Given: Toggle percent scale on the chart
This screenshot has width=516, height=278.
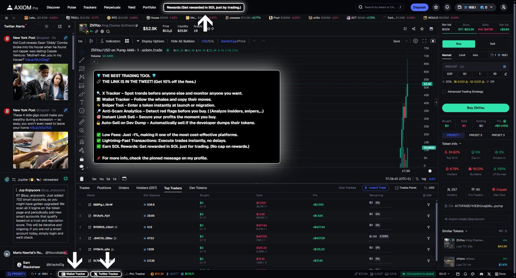Looking at the screenshot, I should coord(417,179).
